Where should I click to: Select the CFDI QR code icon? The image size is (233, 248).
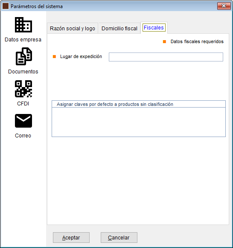(23, 89)
